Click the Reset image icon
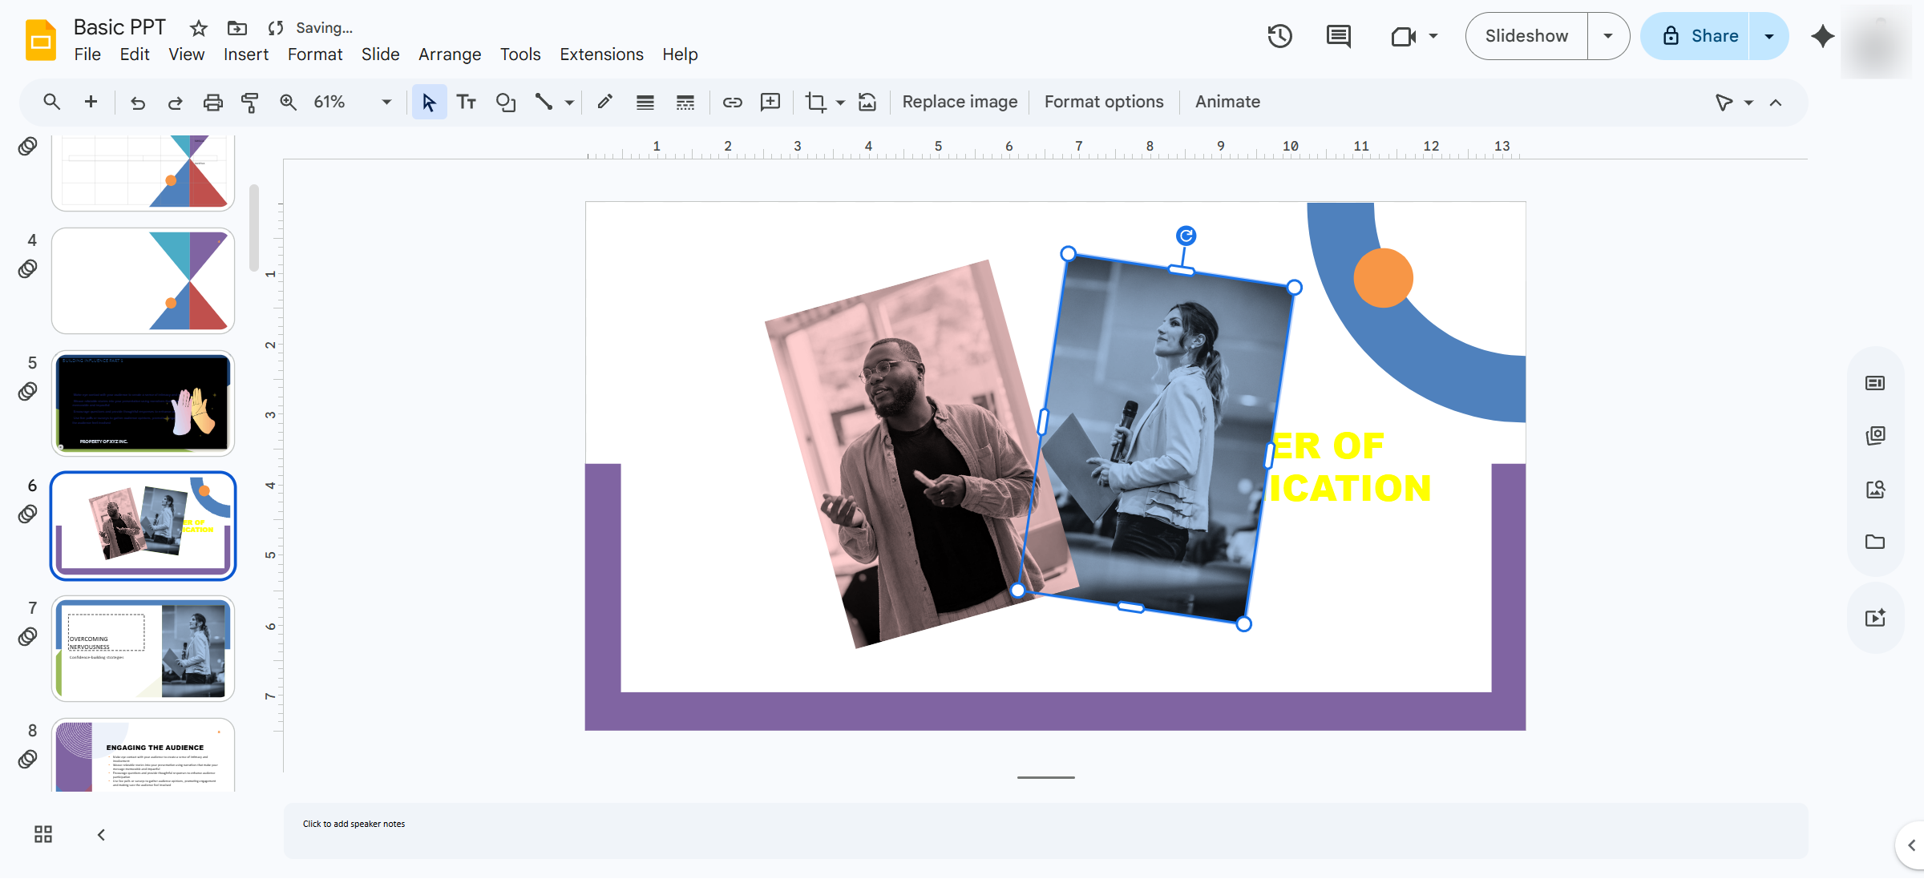This screenshot has width=1924, height=879. (867, 102)
